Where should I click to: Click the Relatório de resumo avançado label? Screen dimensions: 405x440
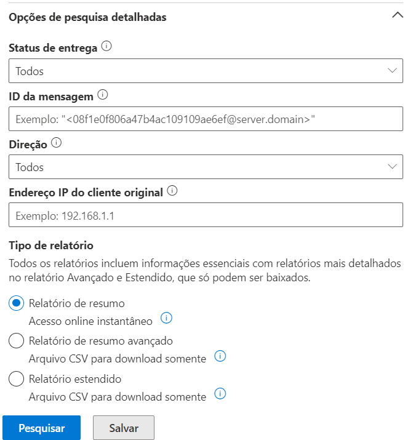pos(101,341)
